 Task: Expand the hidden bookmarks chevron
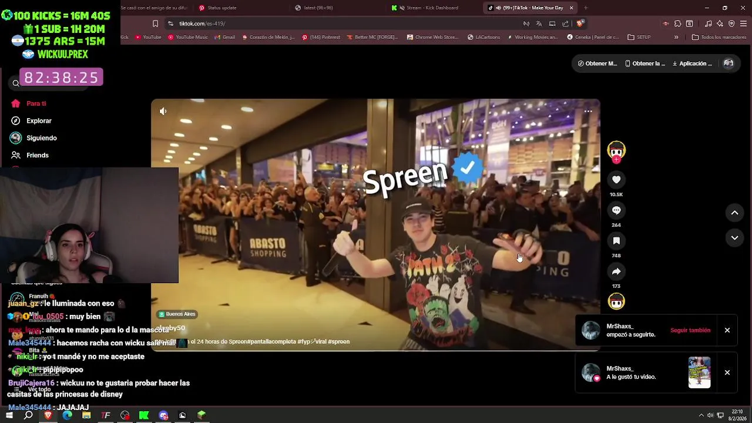[x=676, y=37]
